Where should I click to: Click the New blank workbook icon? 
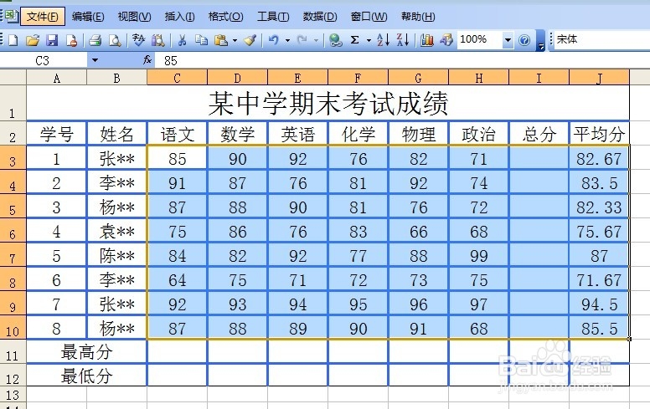click(13, 40)
